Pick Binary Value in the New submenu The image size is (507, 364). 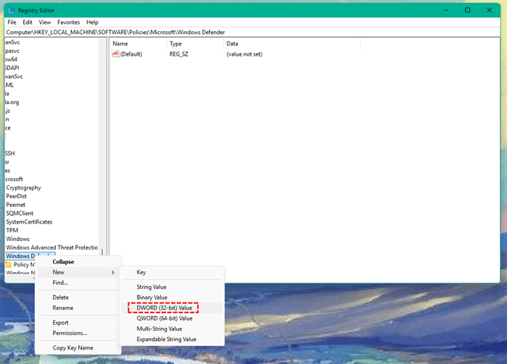[x=151, y=297]
